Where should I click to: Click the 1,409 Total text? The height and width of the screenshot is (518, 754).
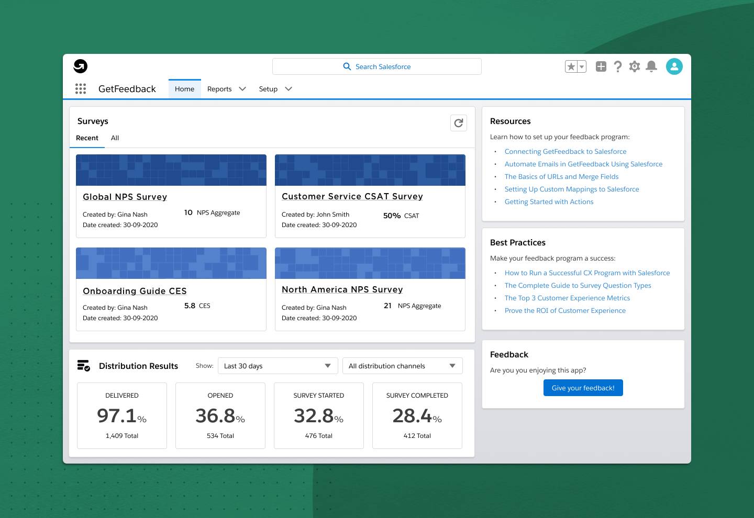coord(122,436)
